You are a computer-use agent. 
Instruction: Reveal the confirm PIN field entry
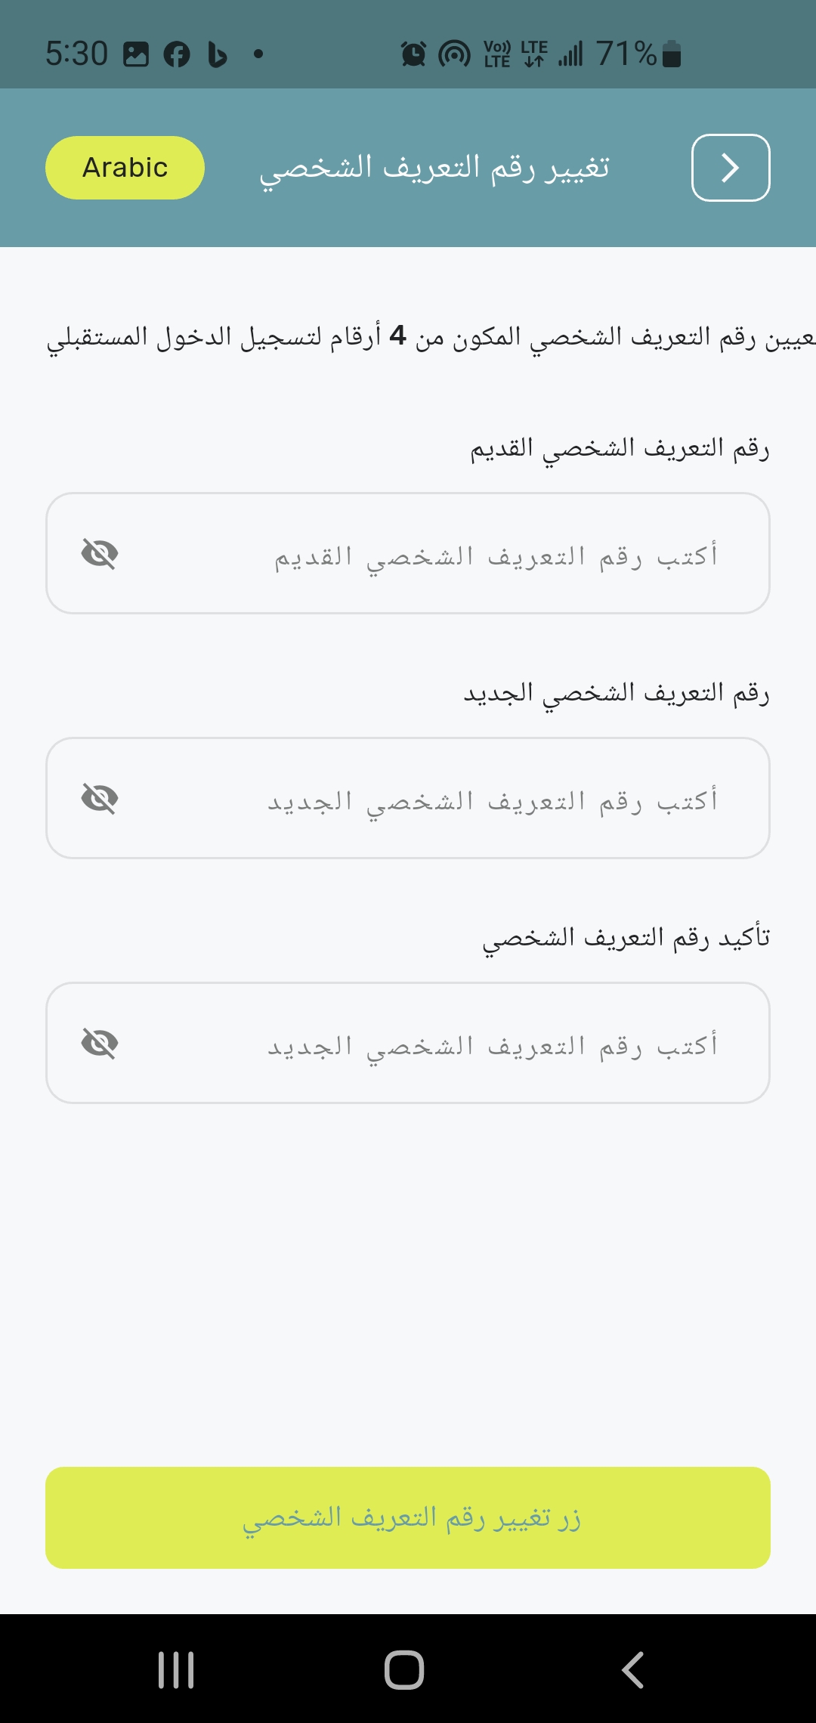click(x=100, y=1044)
